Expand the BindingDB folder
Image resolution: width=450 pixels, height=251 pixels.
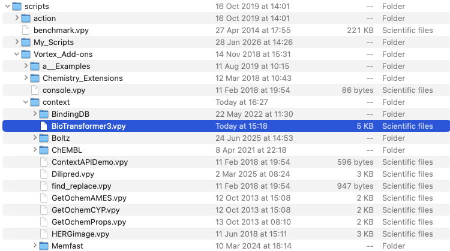(x=34, y=114)
